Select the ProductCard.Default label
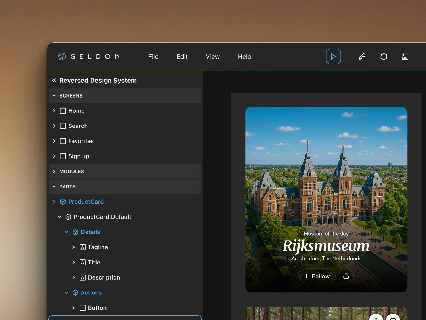Viewport: 426px width, 320px height. tap(102, 217)
